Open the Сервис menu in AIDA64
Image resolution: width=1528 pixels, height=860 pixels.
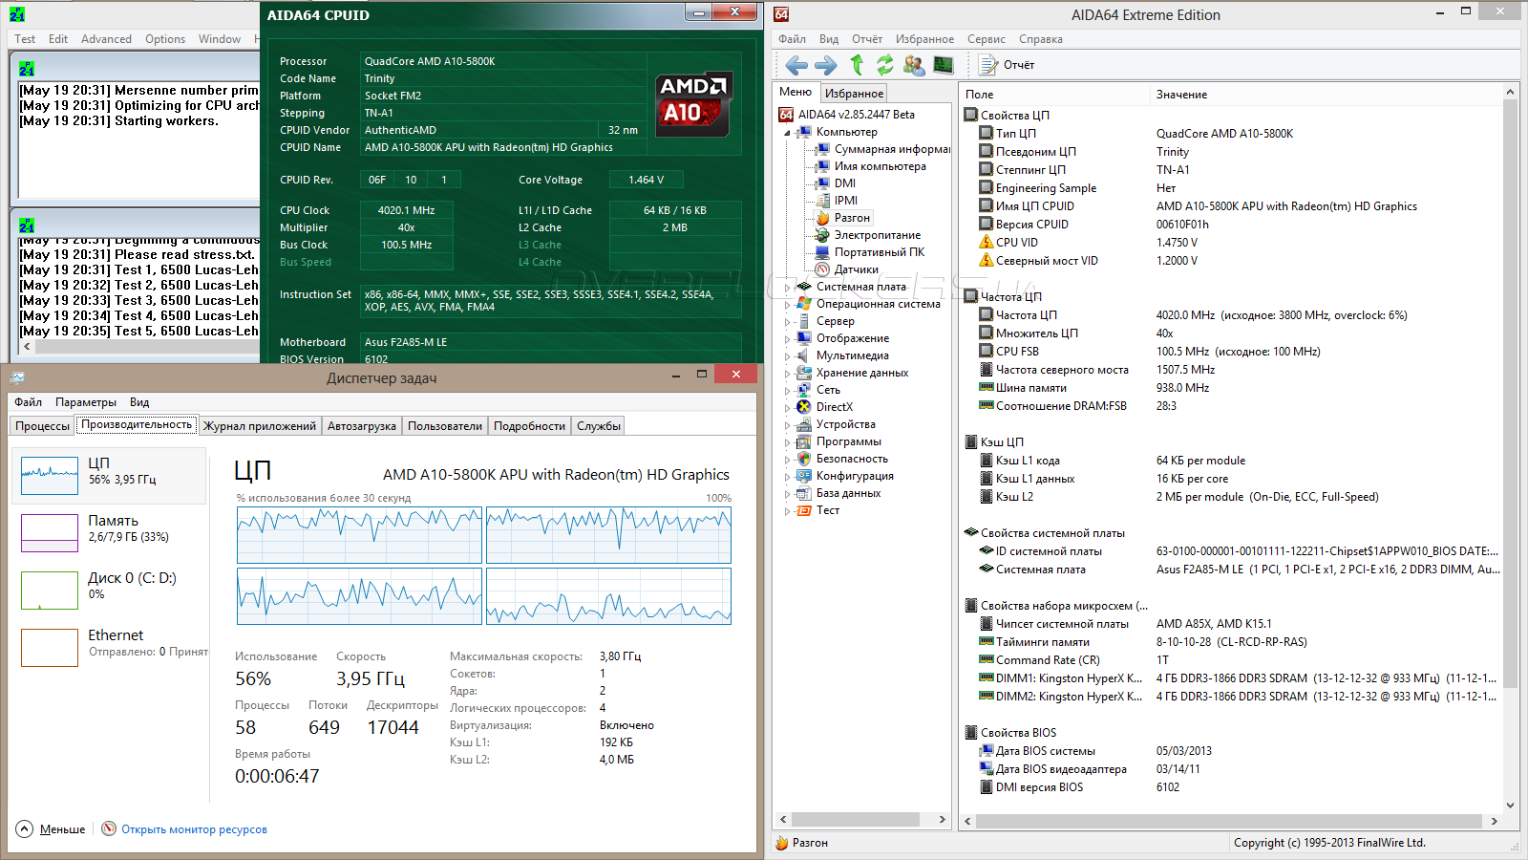pos(986,39)
